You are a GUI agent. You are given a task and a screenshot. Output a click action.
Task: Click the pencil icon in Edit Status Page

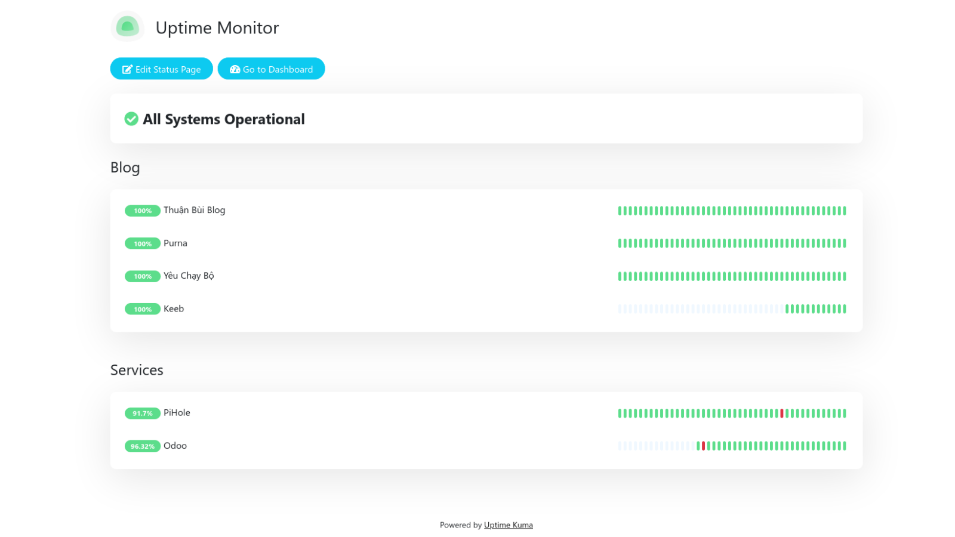click(127, 69)
